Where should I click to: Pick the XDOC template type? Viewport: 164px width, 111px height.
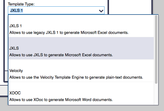click(81, 93)
